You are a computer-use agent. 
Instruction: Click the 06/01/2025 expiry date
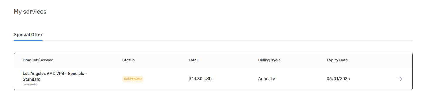click(338, 79)
